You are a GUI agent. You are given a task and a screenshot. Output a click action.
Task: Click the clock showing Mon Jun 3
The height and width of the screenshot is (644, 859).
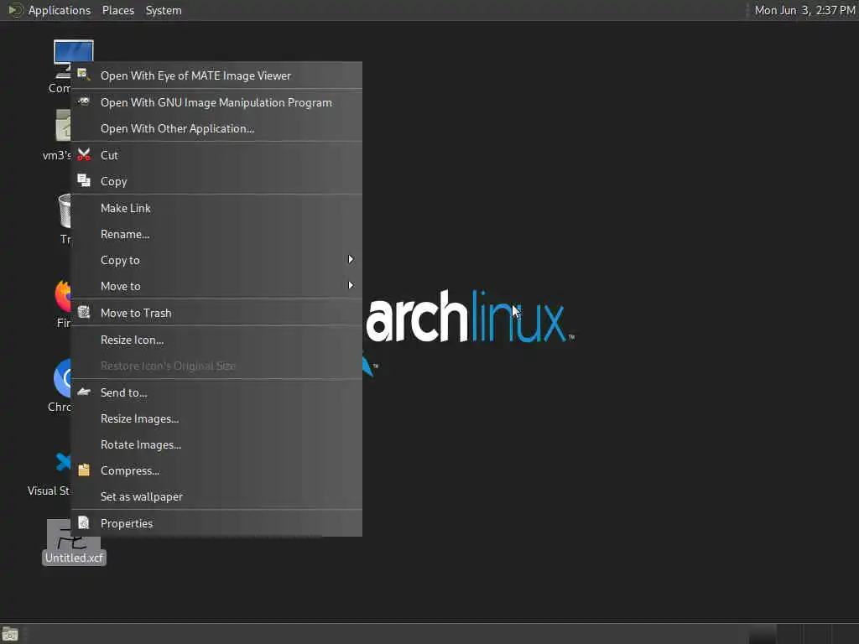coord(804,10)
